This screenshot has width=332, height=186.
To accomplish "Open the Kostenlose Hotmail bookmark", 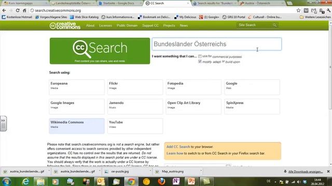I will [x=17, y=17].
